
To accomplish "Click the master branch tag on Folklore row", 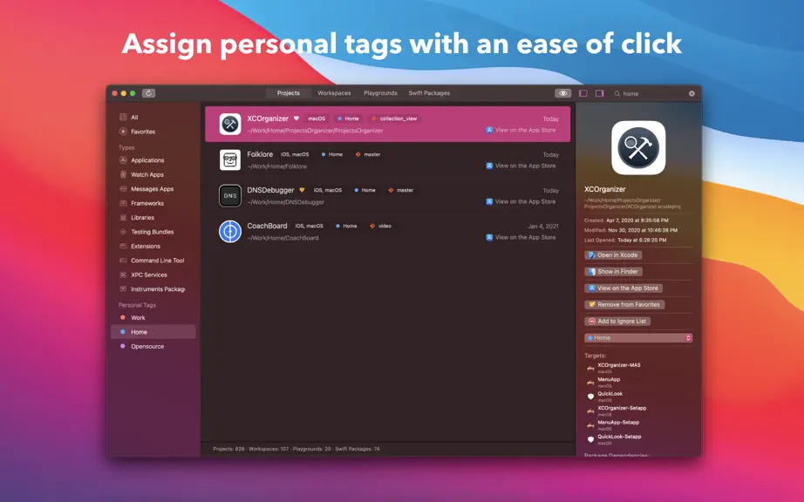I will (368, 154).
